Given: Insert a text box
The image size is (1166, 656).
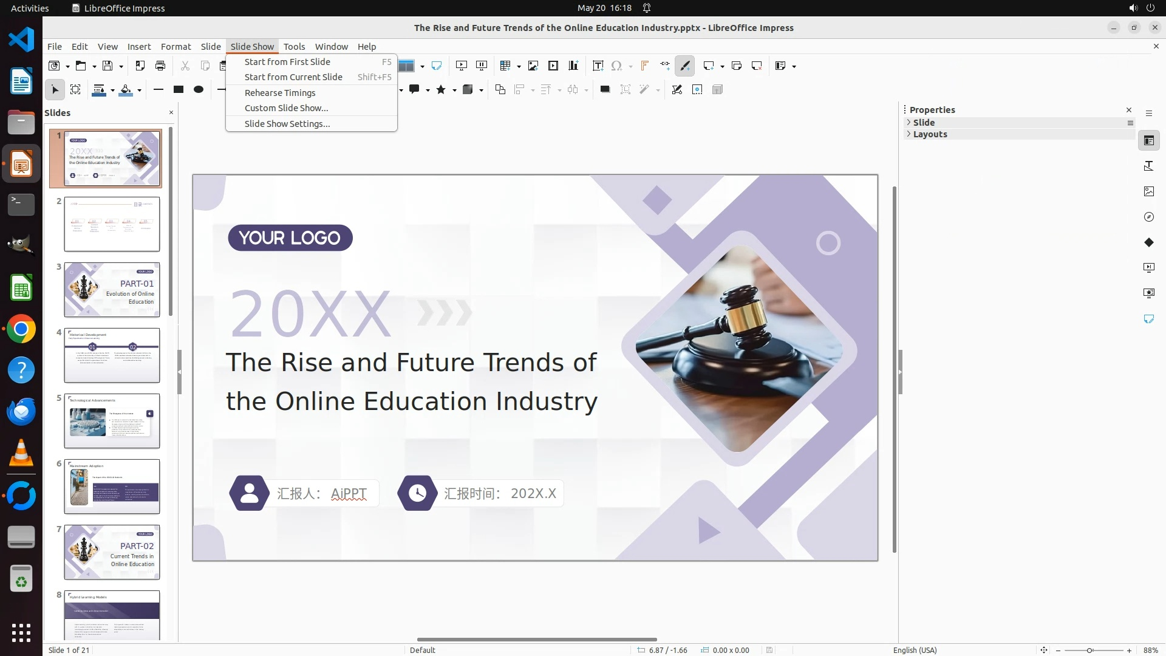Looking at the screenshot, I should [598, 66].
